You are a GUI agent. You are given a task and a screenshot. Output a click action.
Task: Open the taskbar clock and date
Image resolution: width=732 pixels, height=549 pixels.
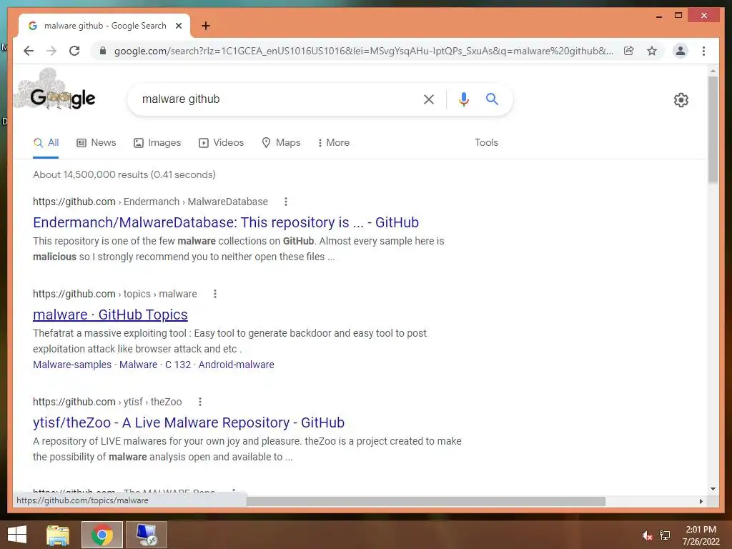pos(701,535)
